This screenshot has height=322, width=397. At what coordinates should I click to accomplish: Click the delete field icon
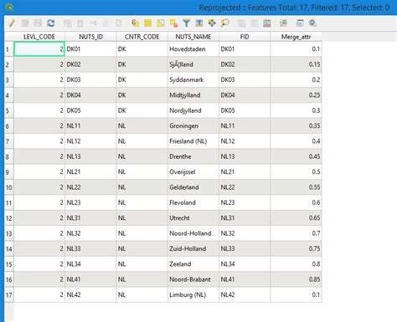[255, 23]
